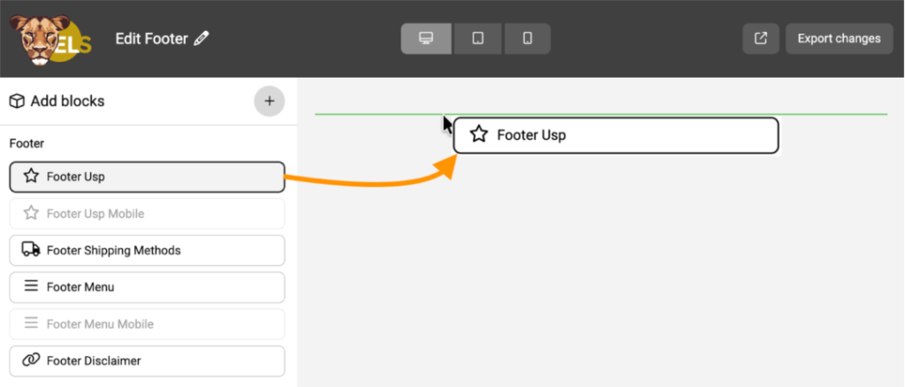Click the cube icon next to Add blocks
Viewport: 905px width, 387px height.
tap(17, 102)
